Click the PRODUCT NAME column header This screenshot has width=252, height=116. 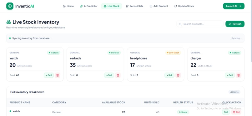20,102
